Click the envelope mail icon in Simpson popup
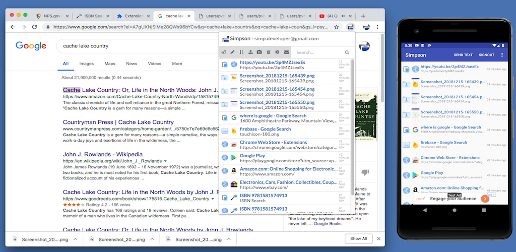This screenshot has width=516, height=252. coord(286,52)
